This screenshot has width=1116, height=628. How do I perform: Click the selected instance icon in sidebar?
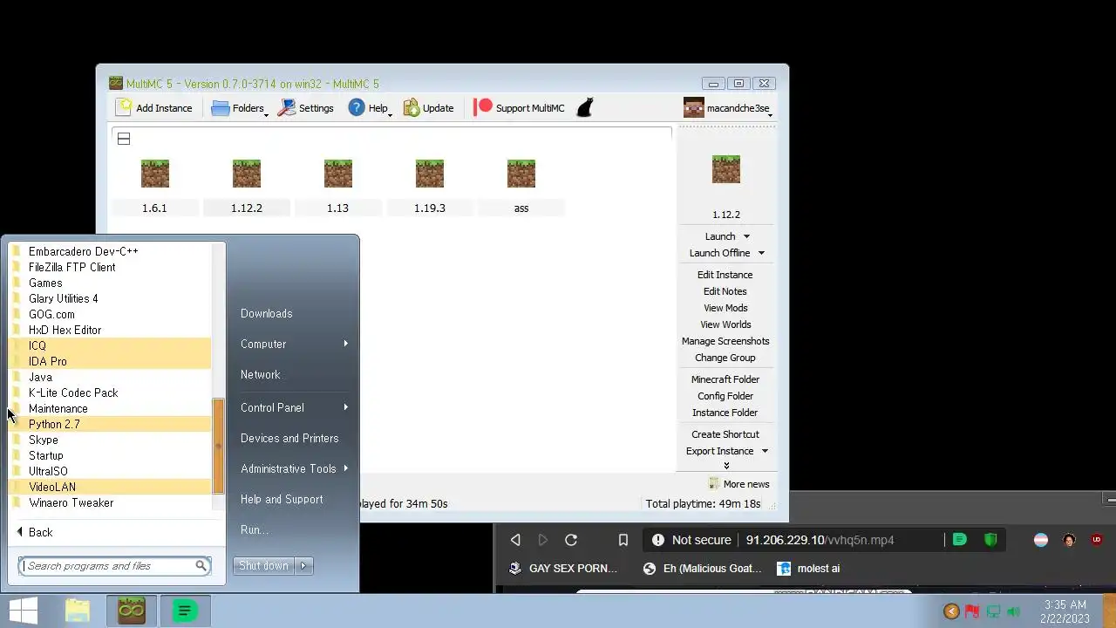[x=726, y=169]
